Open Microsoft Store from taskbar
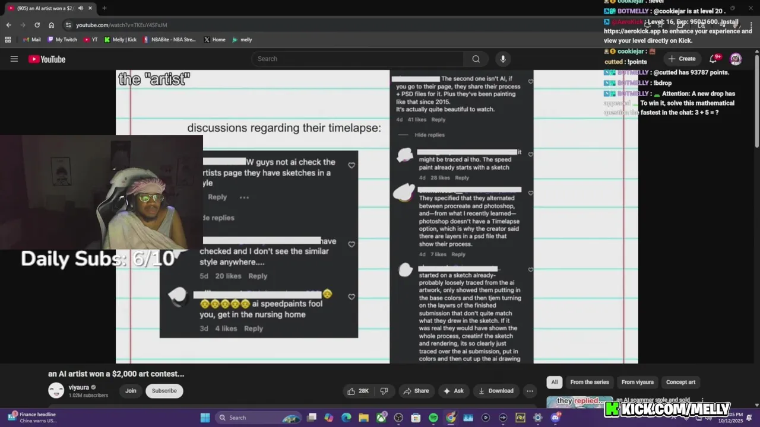Screen dimensions: 760x427 click(416, 418)
